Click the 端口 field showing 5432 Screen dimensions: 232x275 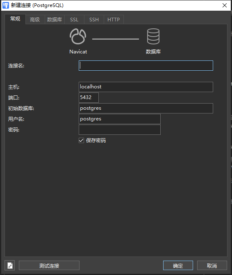pos(89,97)
